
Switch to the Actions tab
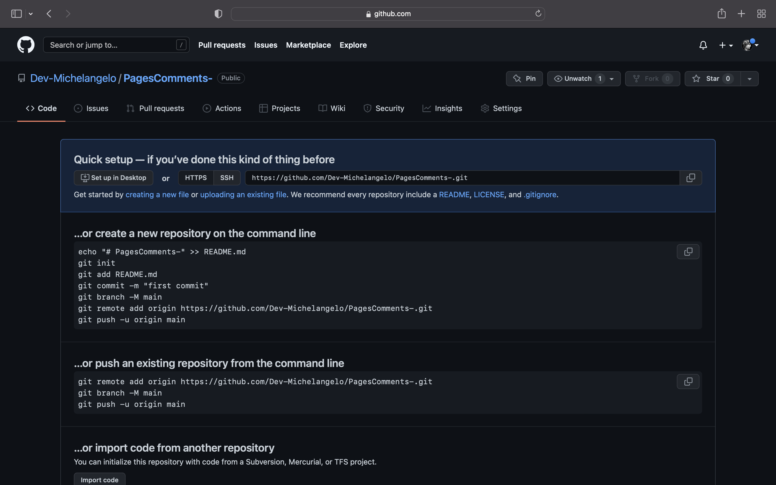point(222,108)
